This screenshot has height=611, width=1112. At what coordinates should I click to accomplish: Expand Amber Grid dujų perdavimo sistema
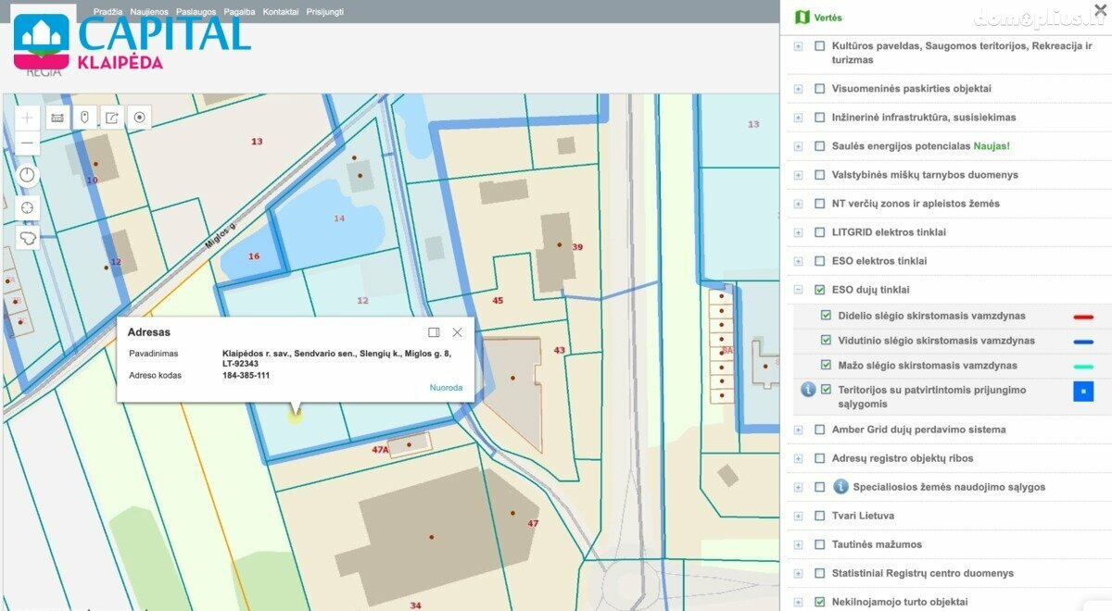point(798,430)
